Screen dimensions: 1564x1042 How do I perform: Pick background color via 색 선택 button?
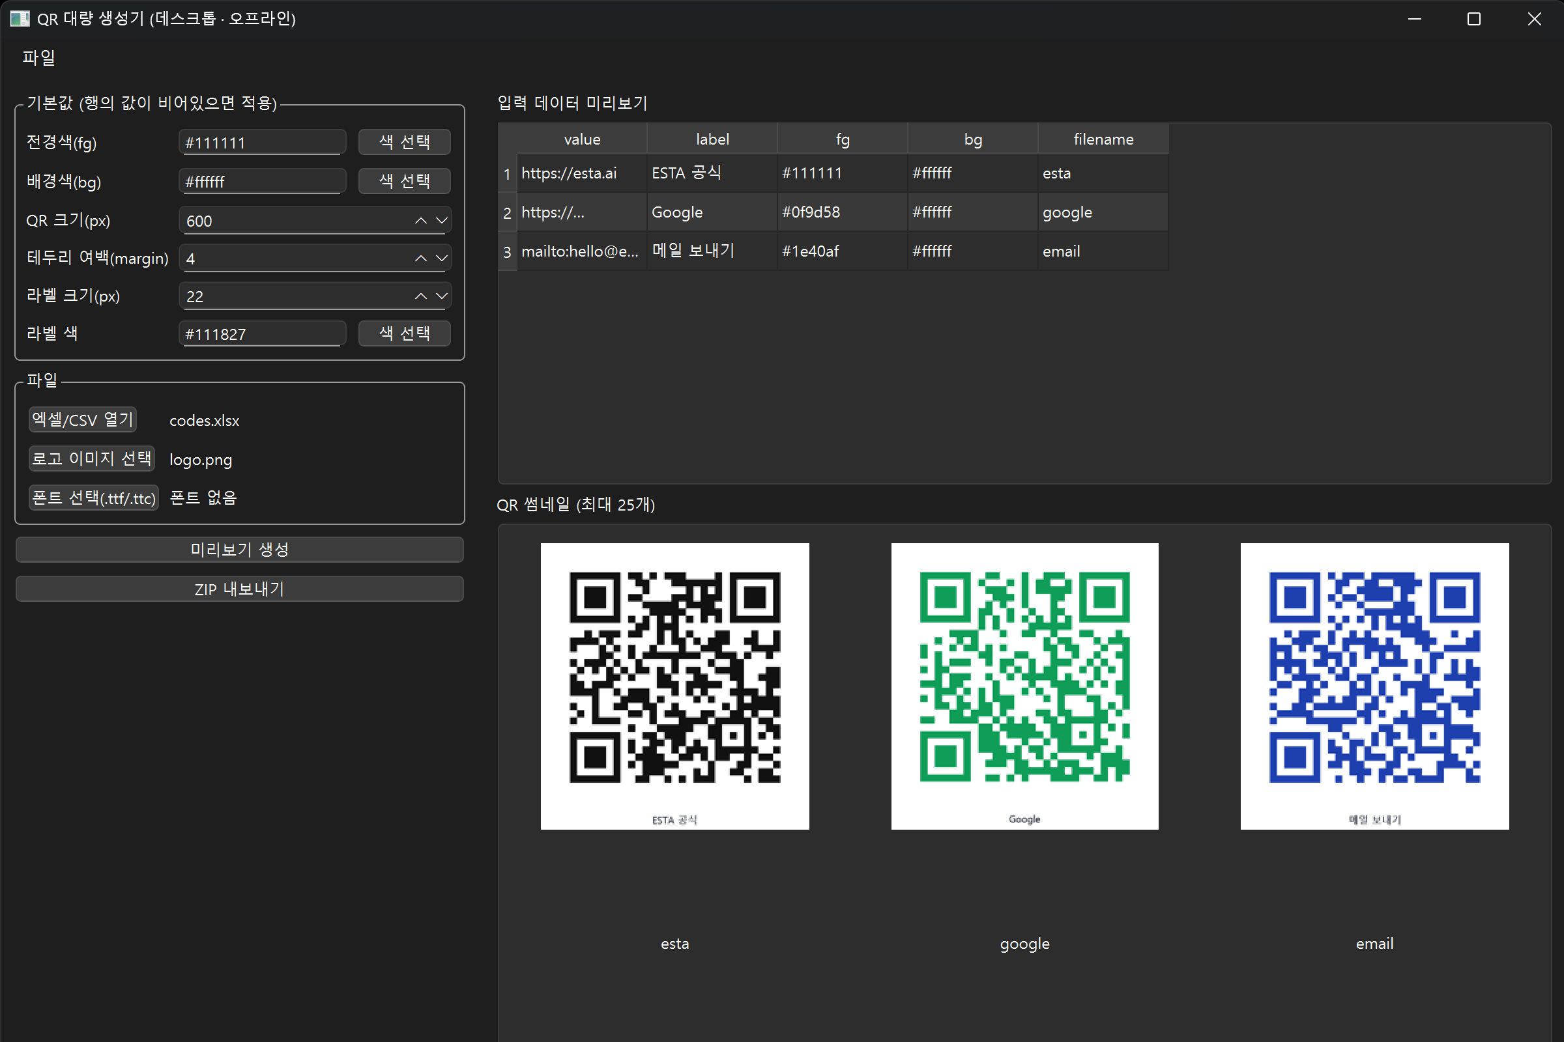pos(404,181)
